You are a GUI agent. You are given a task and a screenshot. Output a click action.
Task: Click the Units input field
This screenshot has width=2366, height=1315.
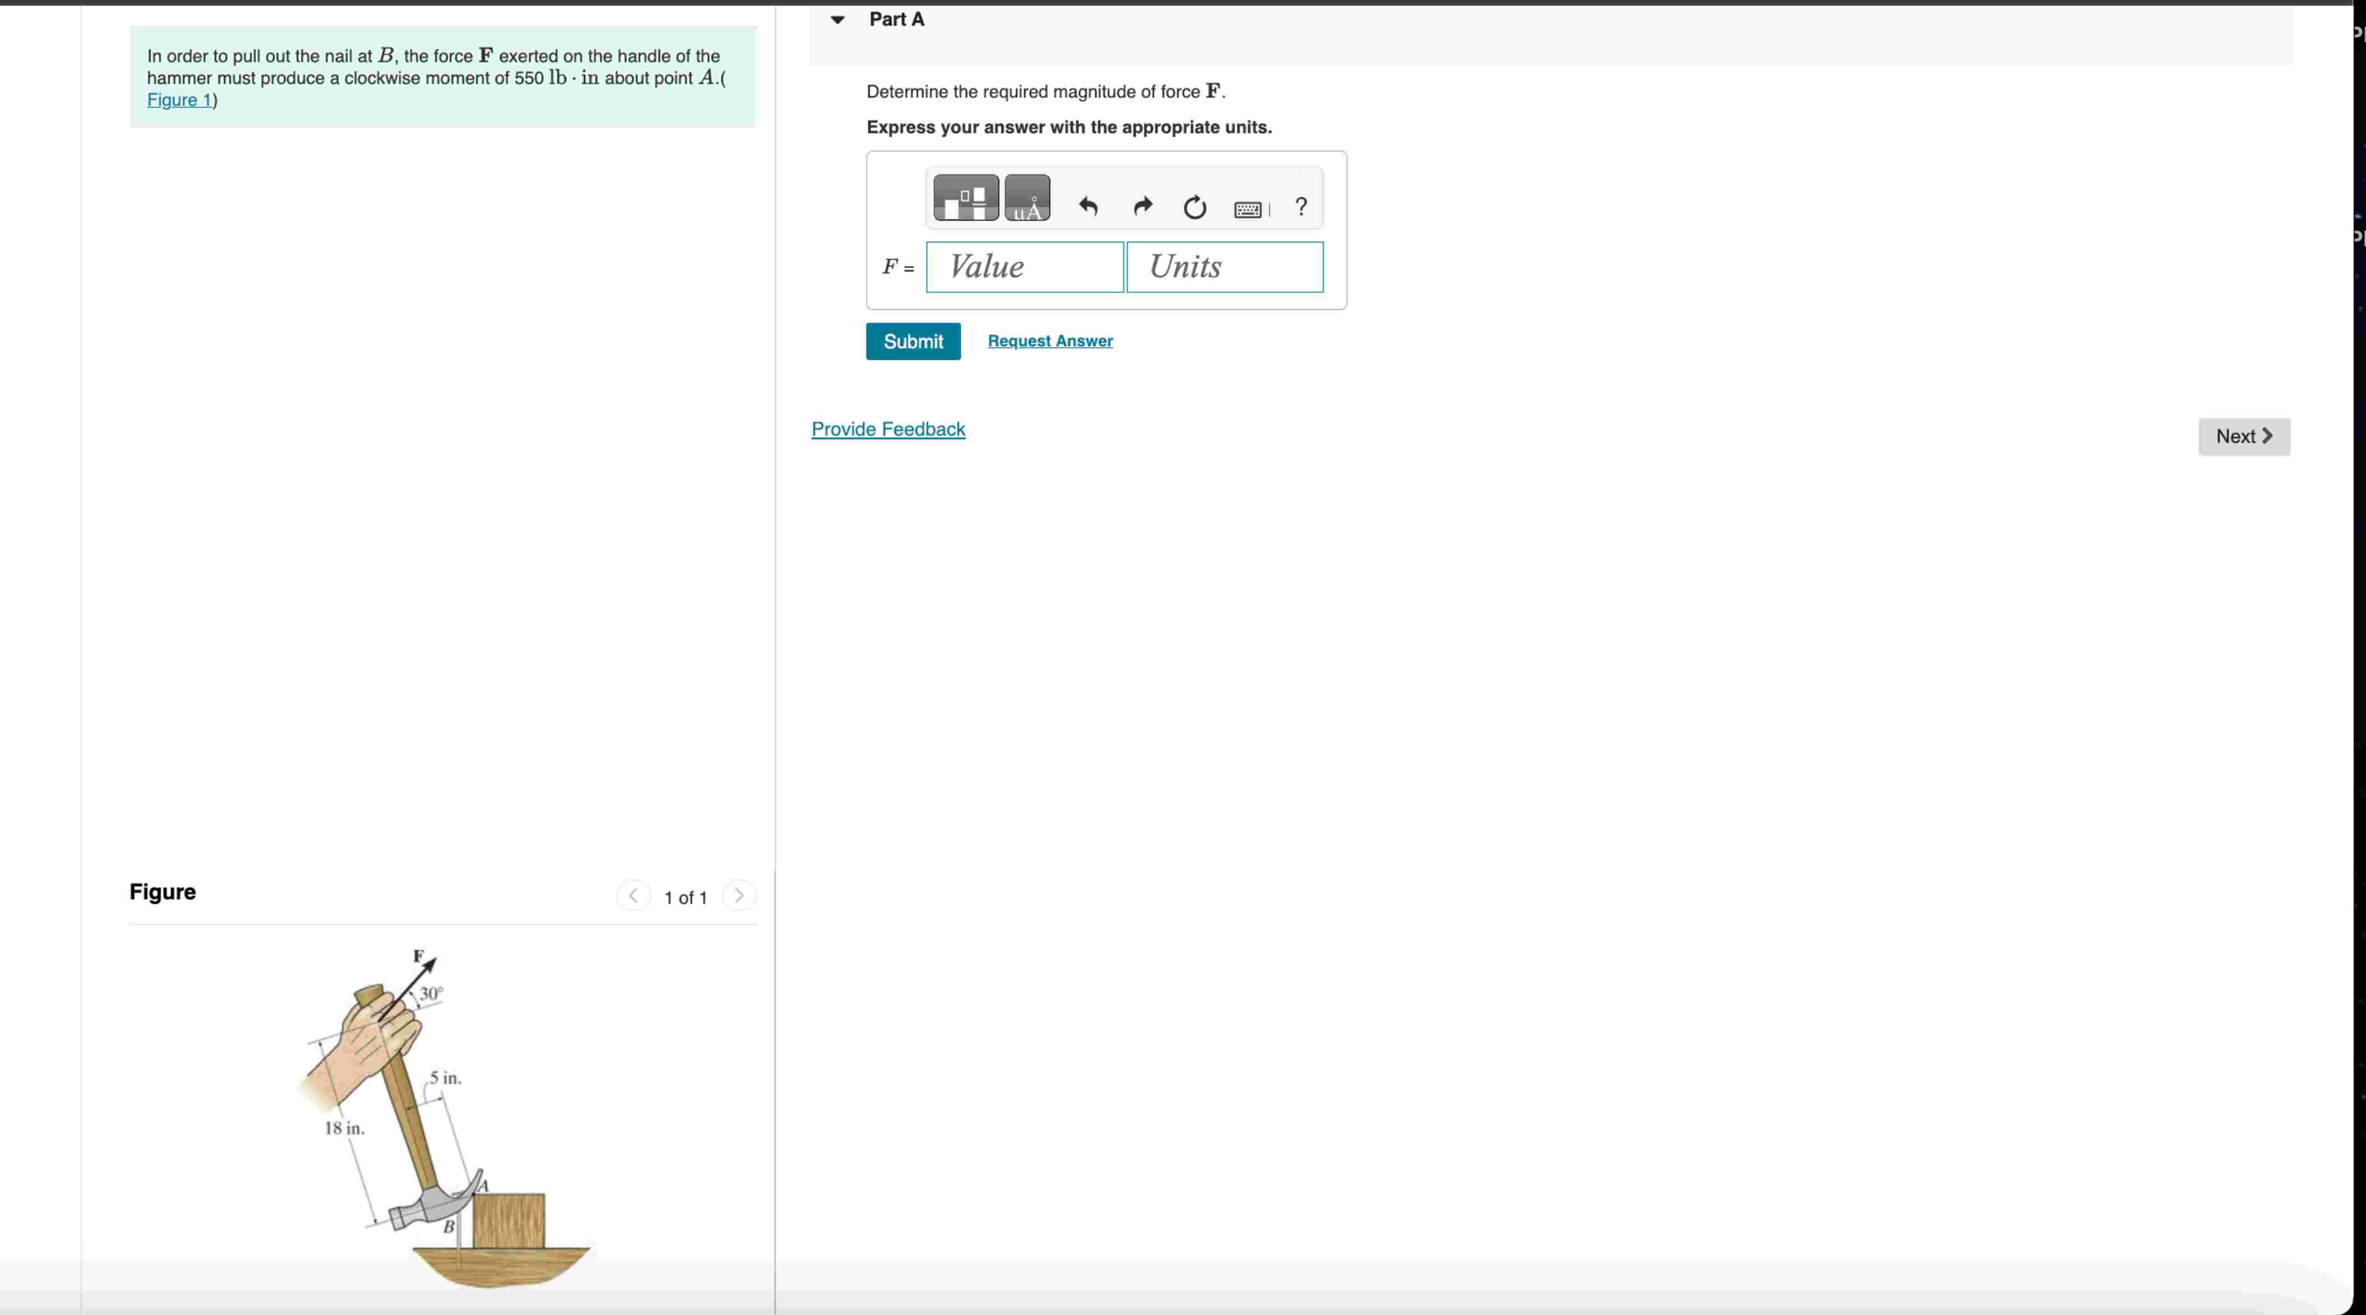(1224, 267)
